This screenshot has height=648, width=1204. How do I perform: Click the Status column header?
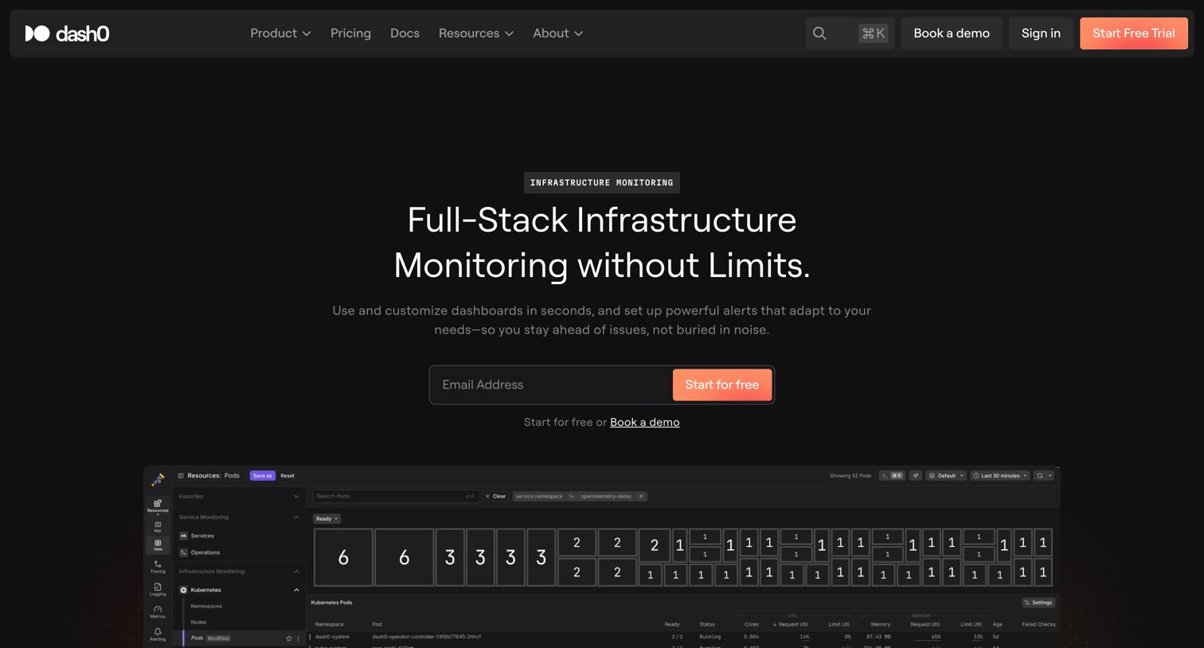click(x=707, y=625)
